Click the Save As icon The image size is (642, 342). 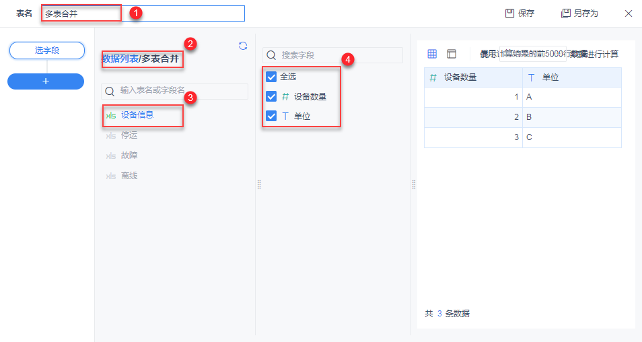(x=566, y=13)
